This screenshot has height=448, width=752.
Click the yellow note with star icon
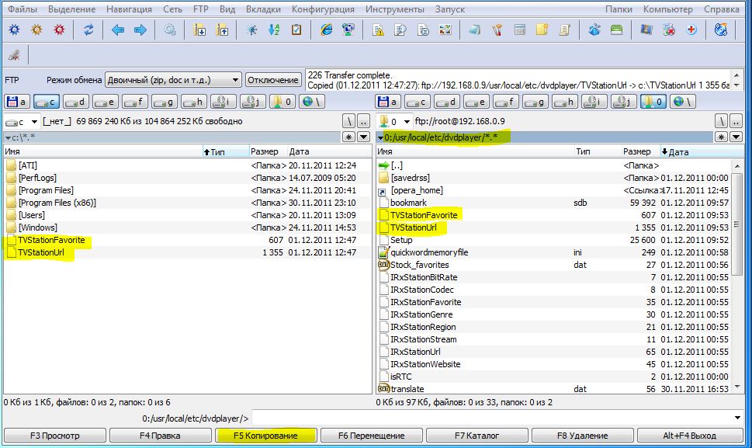click(542, 30)
